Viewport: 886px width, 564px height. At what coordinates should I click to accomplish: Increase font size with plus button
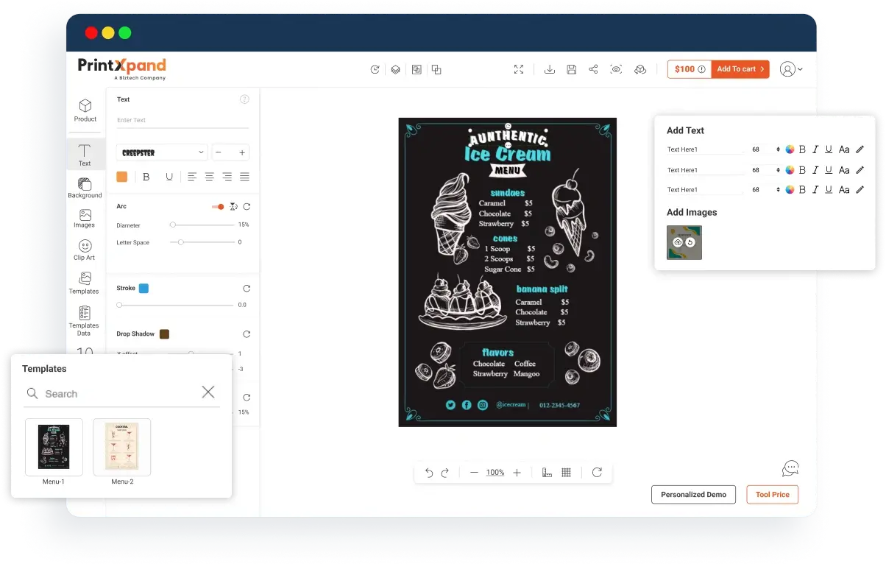tap(241, 152)
